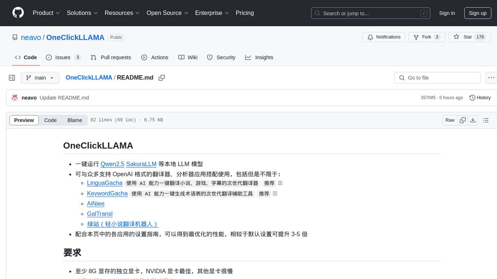The width and height of the screenshot is (497, 279).
Task: Switch to the Code tab
Action: pyautogui.click(x=26, y=57)
